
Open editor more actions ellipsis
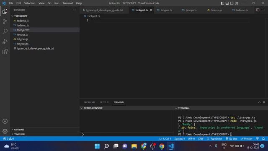click(263, 10)
